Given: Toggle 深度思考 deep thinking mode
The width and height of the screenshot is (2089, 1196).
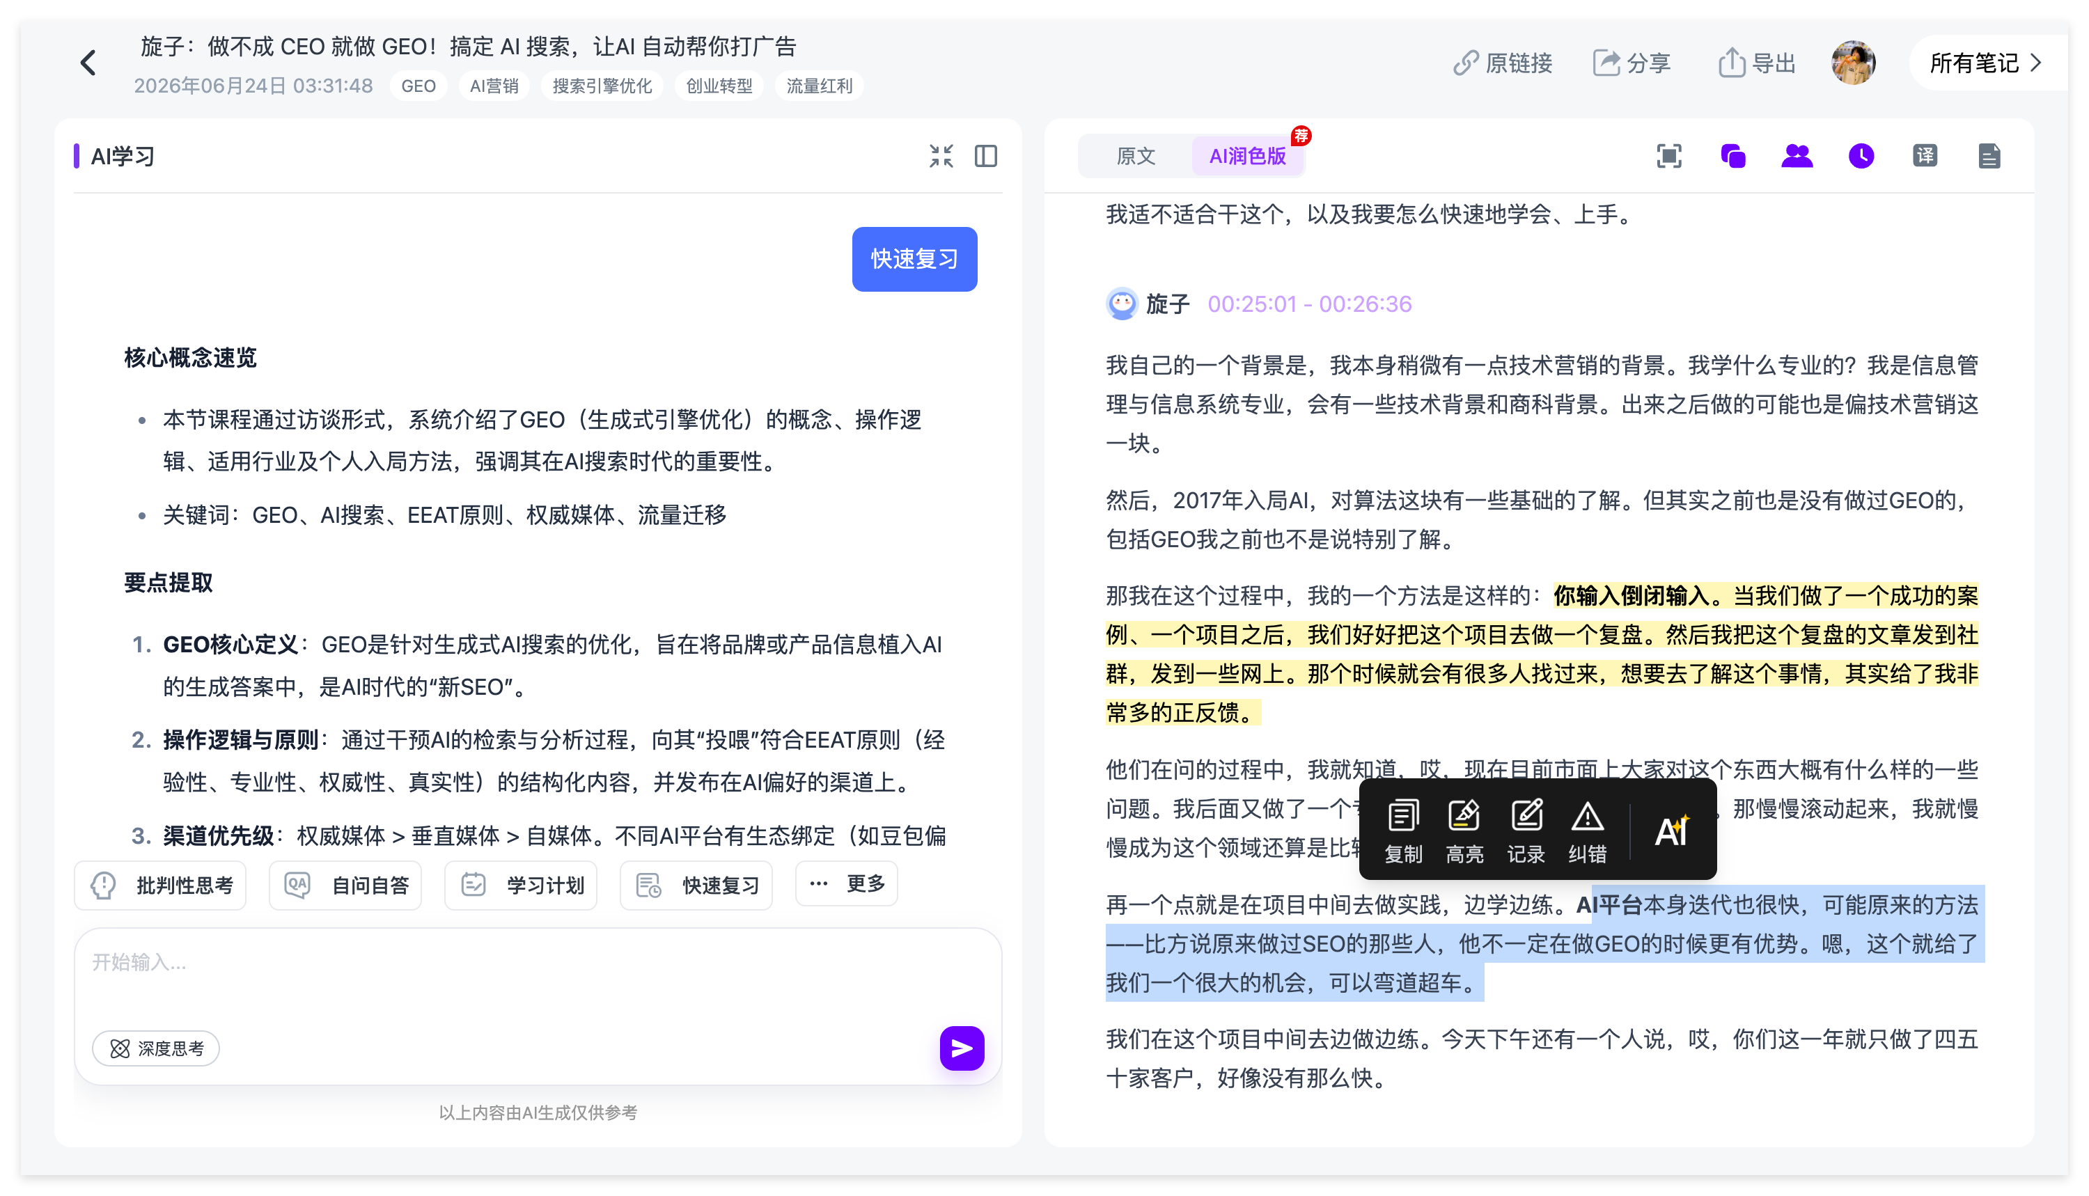Looking at the screenshot, I should tap(156, 1048).
